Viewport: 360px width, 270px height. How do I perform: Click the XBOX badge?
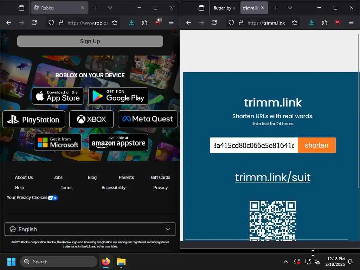click(x=91, y=119)
